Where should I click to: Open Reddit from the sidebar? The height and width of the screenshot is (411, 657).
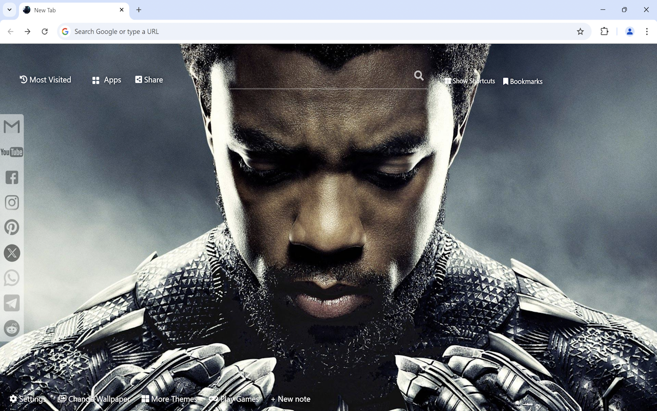click(x=12, y=328)
